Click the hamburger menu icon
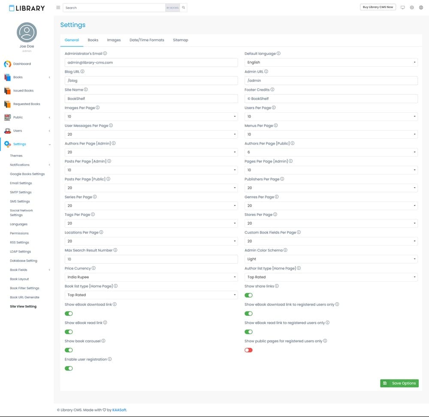This screenshot has height=417, width=429. point(58,8)
